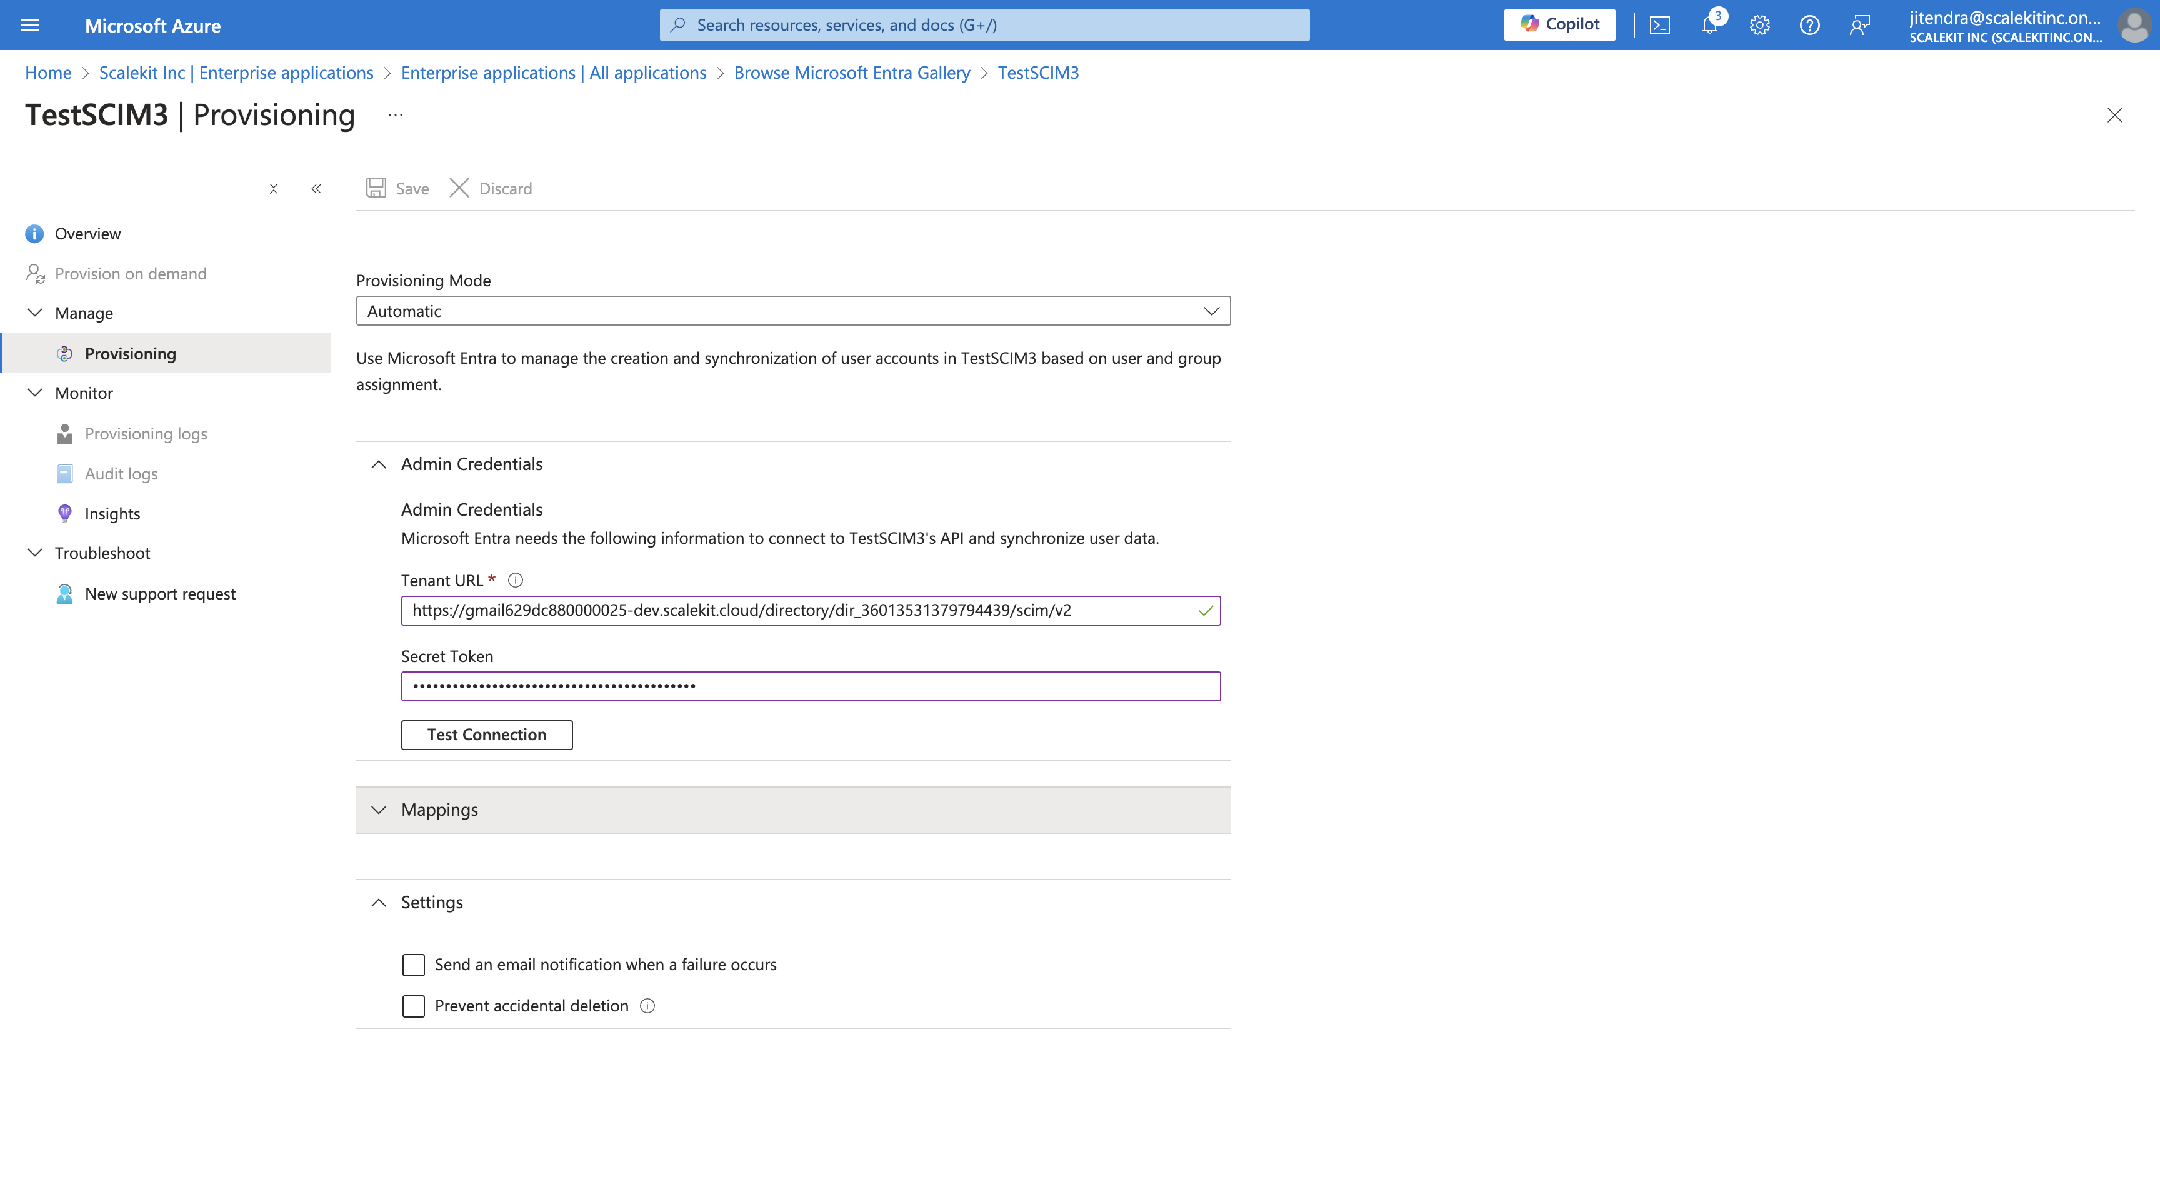
Task: Click the Save disk icon
Action: [x=376, y=188]
